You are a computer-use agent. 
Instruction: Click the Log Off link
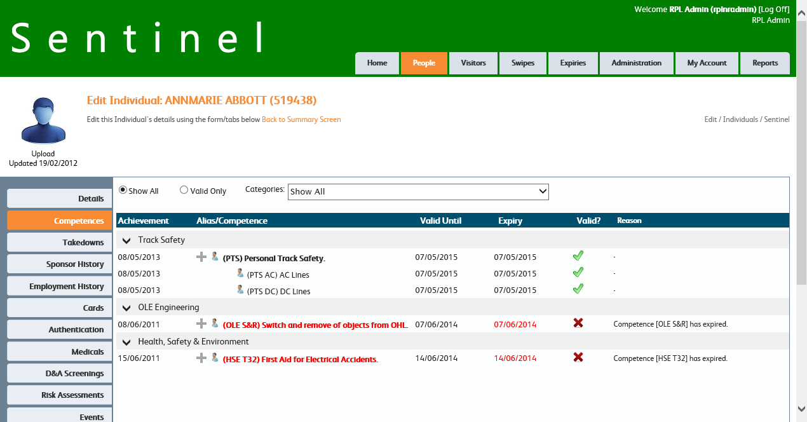(x=774, y=10)
